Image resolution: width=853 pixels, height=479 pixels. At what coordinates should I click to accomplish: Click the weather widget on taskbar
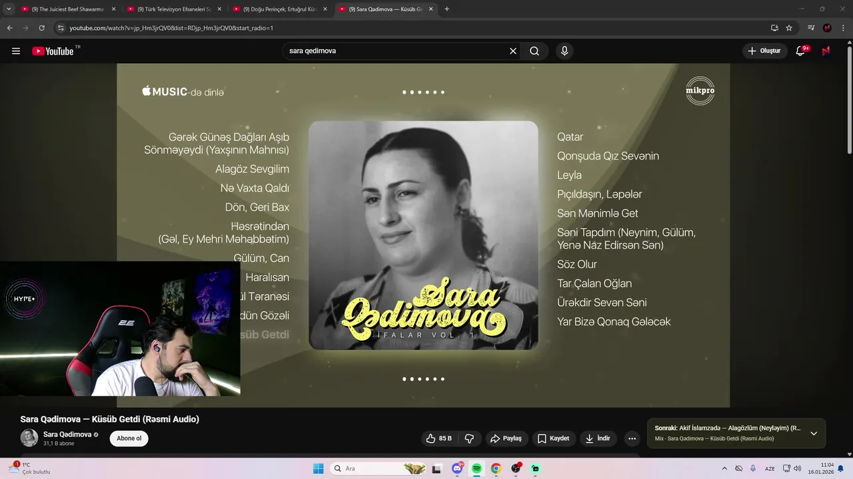pos(31,468)
